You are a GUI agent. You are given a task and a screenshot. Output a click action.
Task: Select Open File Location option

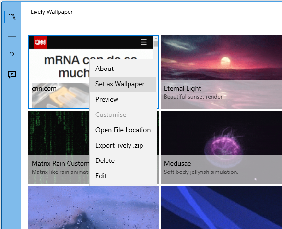123,130
